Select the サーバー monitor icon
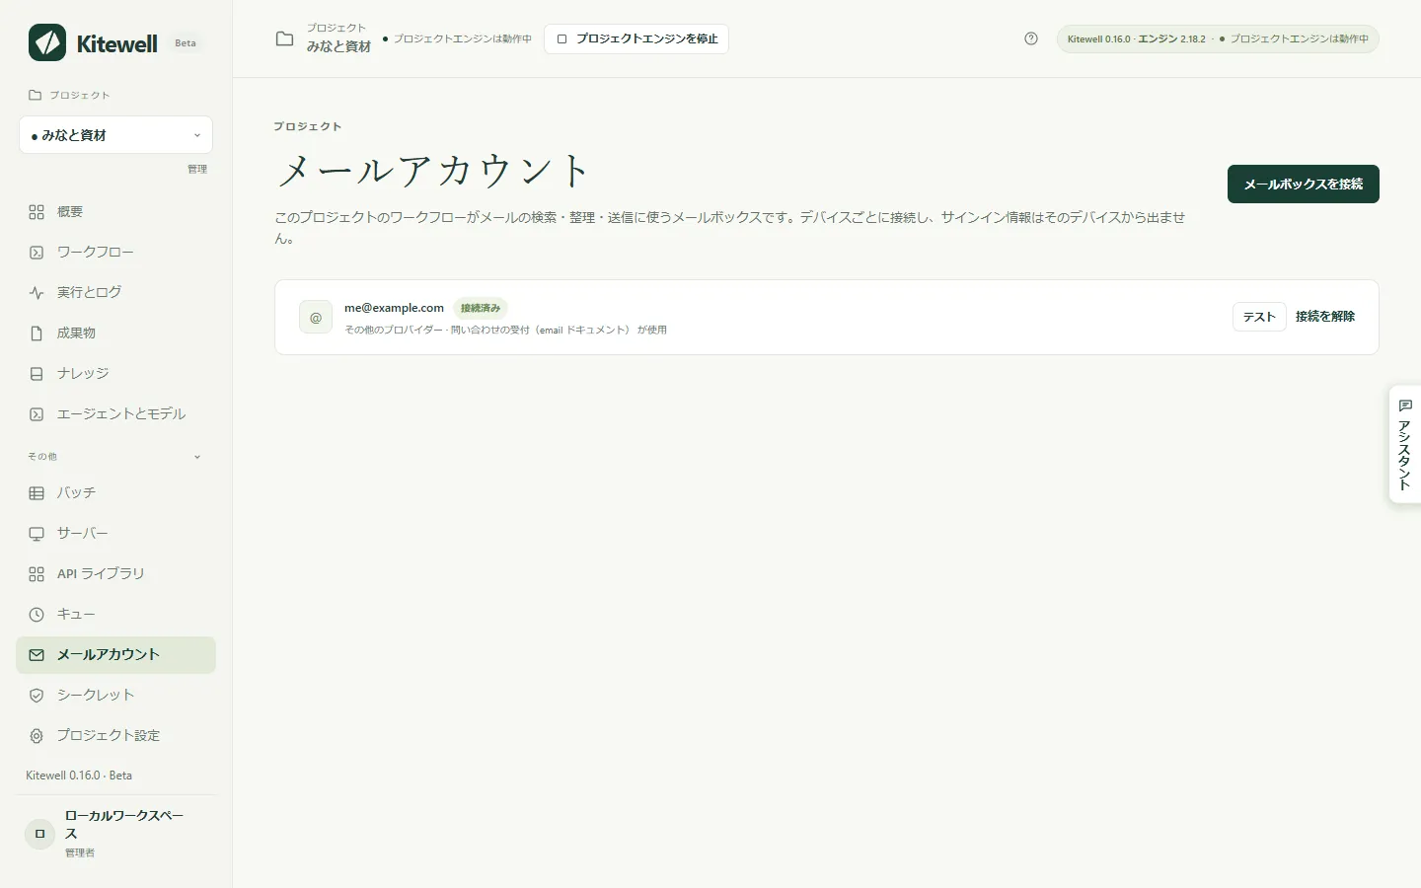The height and width of the screenshot is (888, 1421). (37, 534)
